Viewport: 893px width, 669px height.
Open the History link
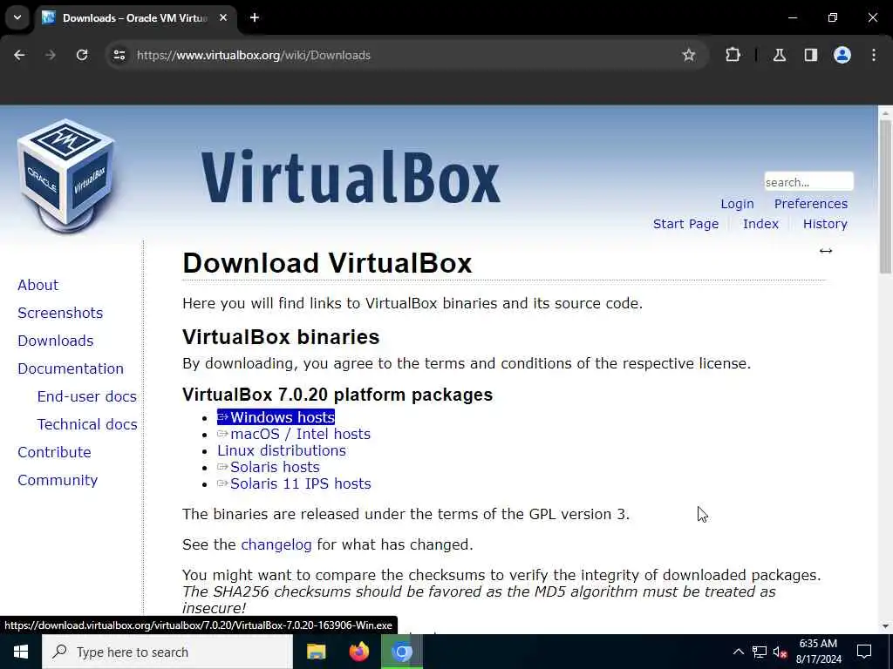[x=825, y=224]
